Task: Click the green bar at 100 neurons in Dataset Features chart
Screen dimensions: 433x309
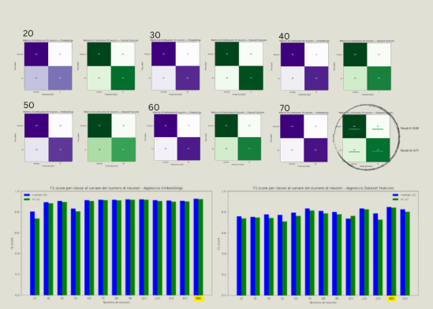Action: click(353, 255)
